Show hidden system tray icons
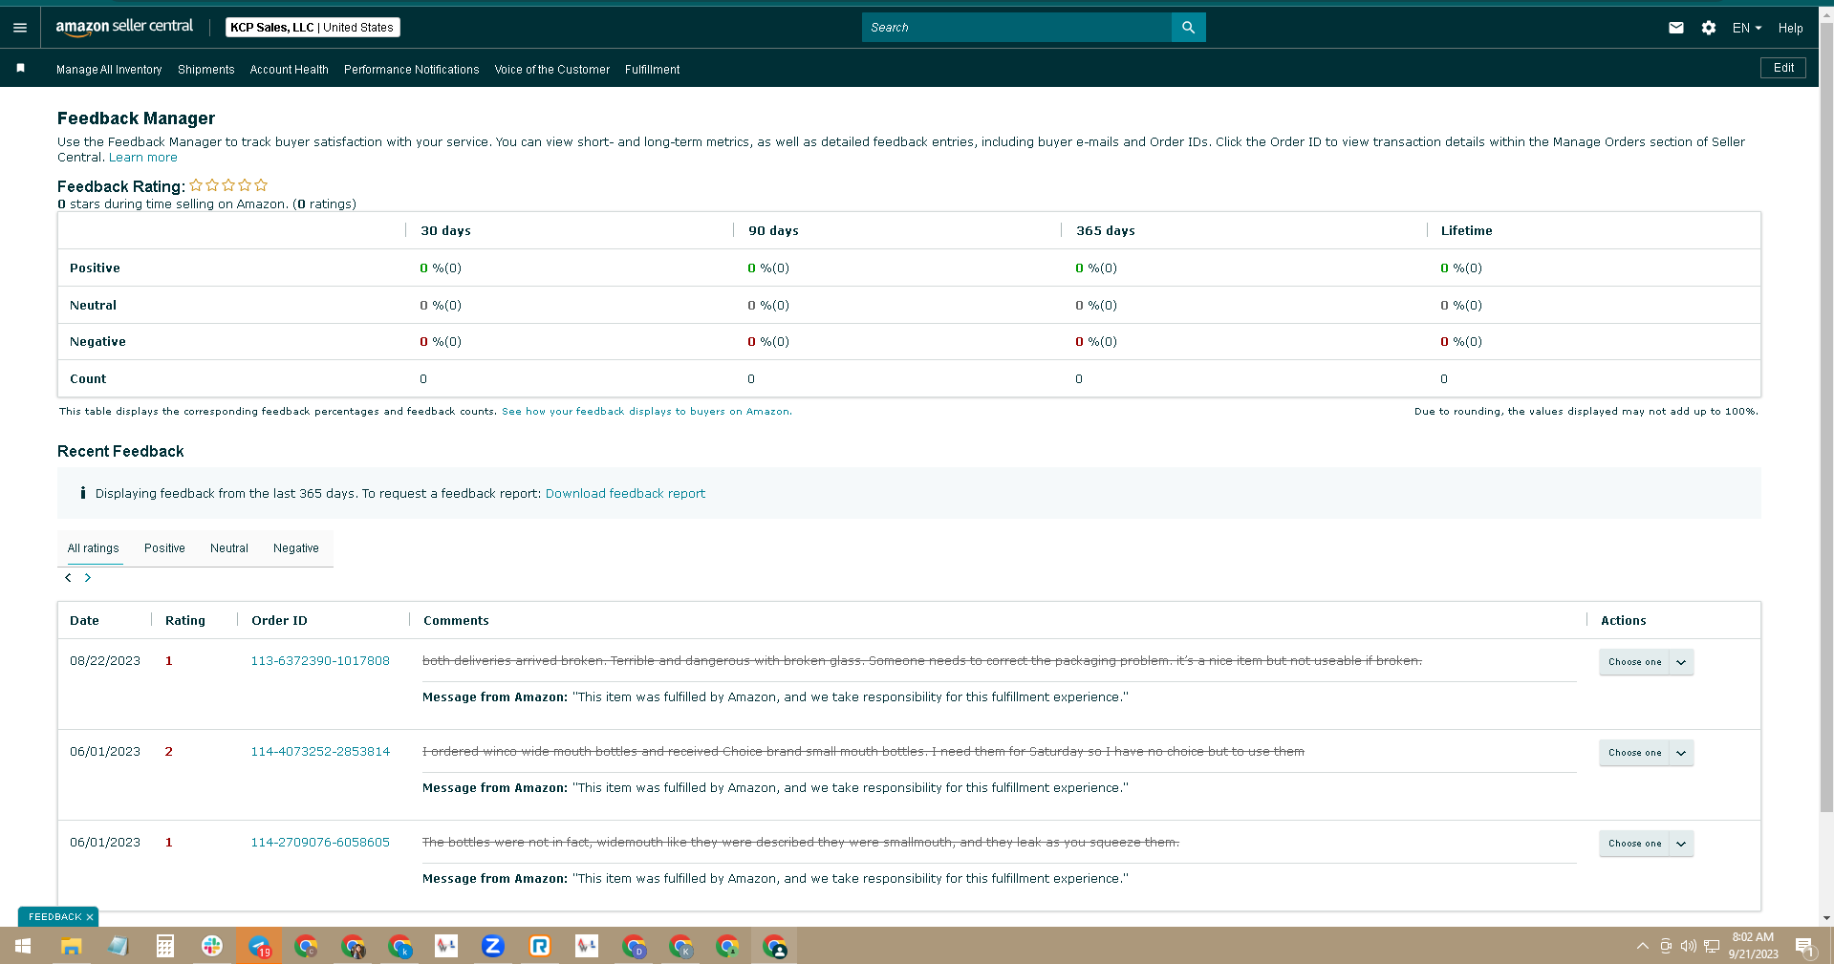The height and width of the screenshot is (964, 1834). (x=1642, y=946)
